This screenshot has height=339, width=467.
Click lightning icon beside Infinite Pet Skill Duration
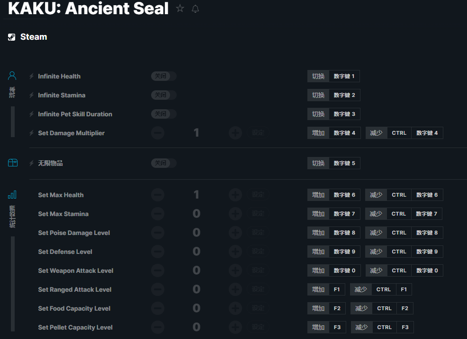click(32, 114)
